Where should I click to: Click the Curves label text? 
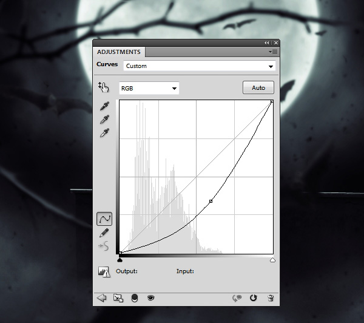[x=107, y=64]
